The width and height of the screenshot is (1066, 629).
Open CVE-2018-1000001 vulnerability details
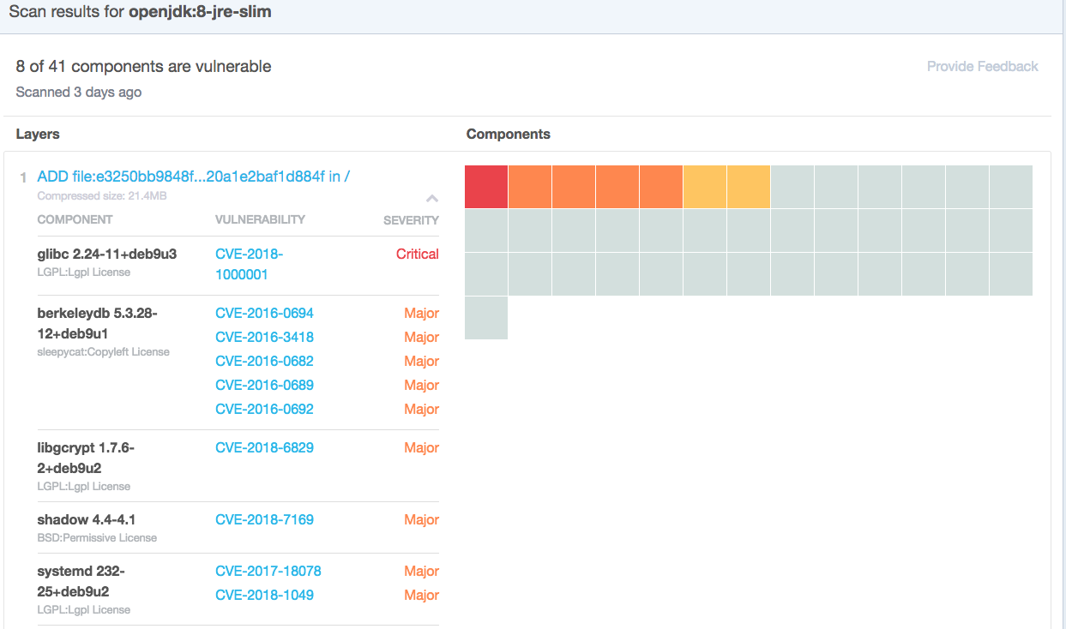[x=248, y=266]
